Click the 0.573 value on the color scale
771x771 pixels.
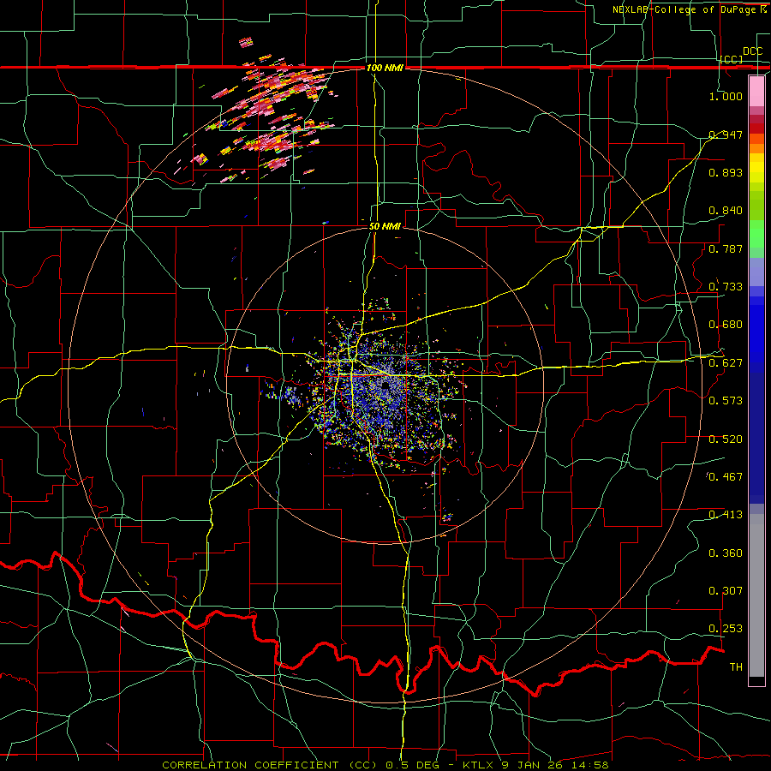click(x=726, y=401)
